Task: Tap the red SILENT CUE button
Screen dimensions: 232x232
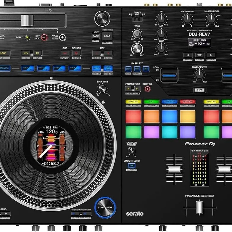Action: tap(147, 89)
